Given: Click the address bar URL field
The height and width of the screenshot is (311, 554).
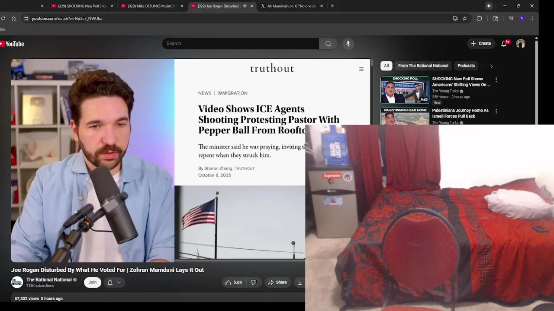Looking at the screenshot, I should (234, 19).
